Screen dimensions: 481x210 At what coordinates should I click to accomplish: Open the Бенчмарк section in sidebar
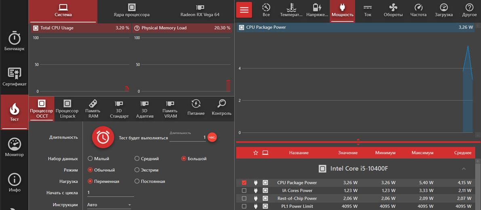(14, 42)
